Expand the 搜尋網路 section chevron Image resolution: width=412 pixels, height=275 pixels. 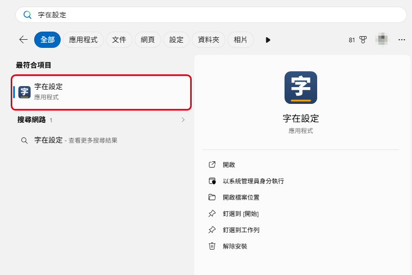coord(183,120)
